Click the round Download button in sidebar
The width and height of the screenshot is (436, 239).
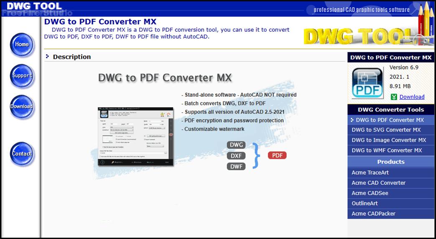tap(22, 106)
